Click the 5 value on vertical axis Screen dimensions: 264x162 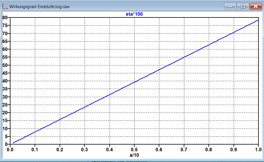[6, 137]
